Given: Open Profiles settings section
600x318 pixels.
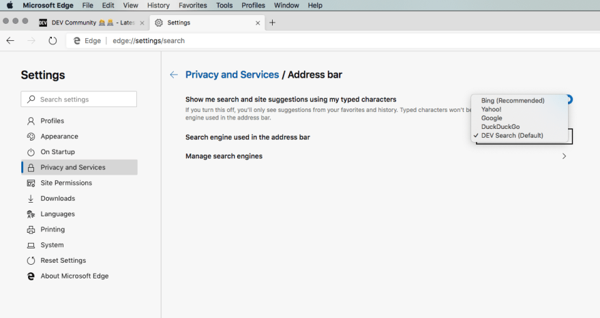Looking at the screenshot, I should [79, 121].
